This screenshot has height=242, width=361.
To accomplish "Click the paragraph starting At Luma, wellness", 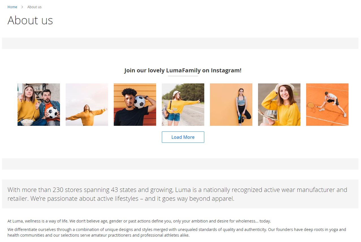I will 139,221.
